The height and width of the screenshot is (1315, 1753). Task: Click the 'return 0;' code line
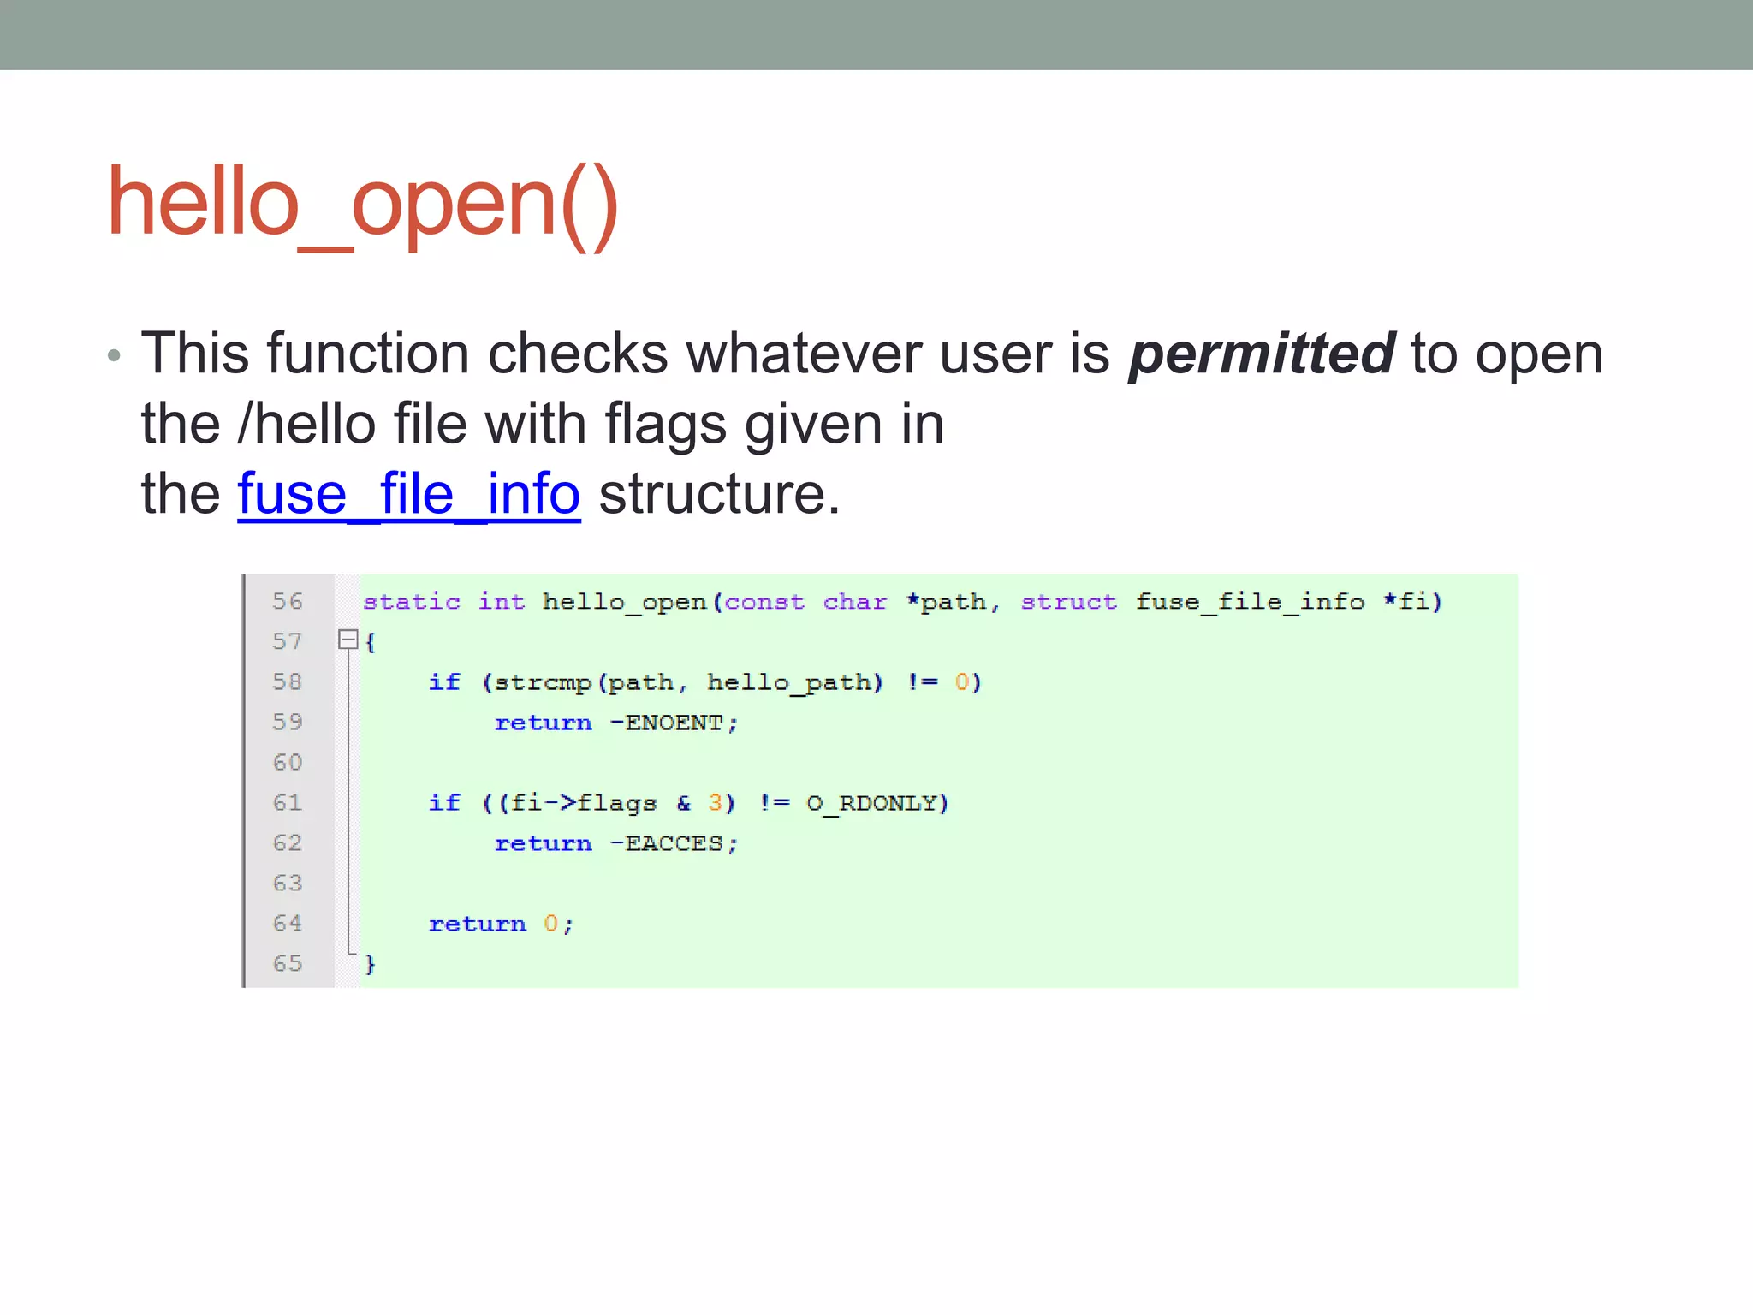[x=501, y=924]
